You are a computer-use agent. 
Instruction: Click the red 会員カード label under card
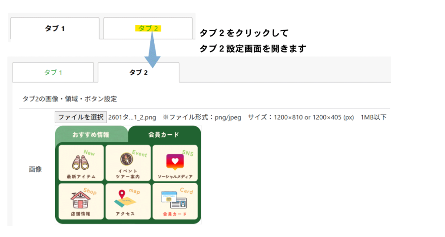[x=175, y=214]
